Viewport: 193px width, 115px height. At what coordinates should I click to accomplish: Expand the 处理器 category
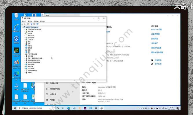pos(24,33)
